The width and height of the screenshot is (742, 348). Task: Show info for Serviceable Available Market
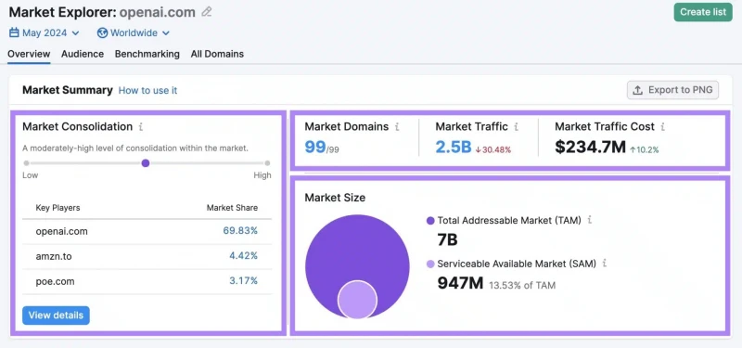click(x=605, y=264)
